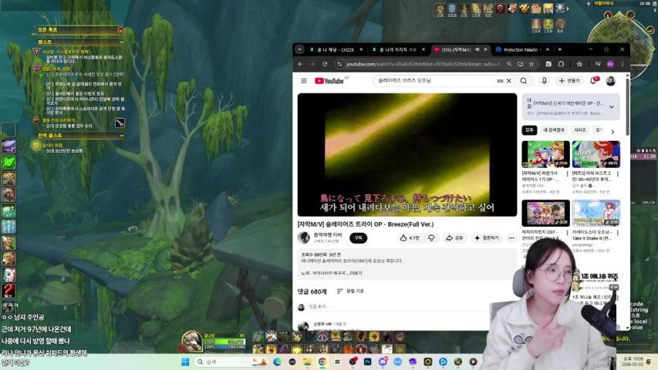Click the 구독 subscribe button
Screen dimensions: 658x370
point(359,238)
